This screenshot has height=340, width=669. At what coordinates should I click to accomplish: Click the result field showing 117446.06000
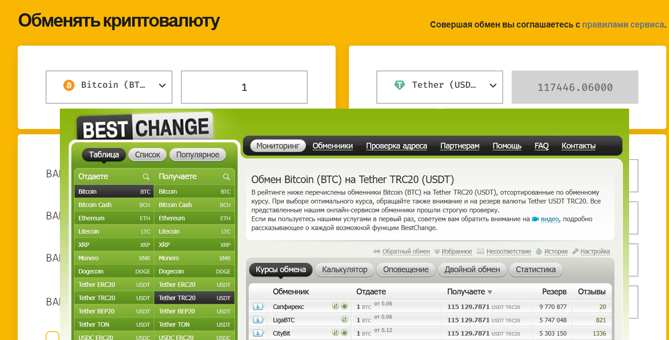pos(575,87)
